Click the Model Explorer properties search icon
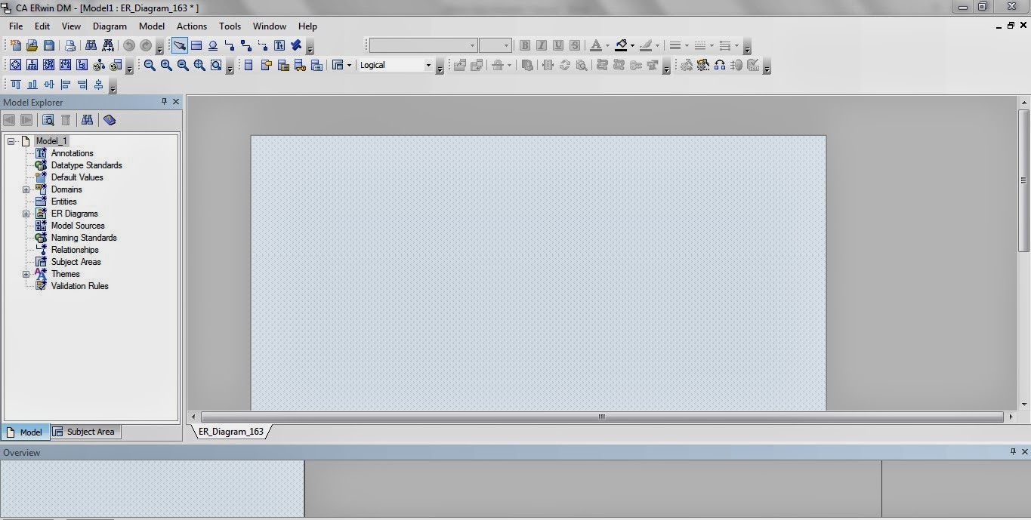1031x520 pixels. 48,120
